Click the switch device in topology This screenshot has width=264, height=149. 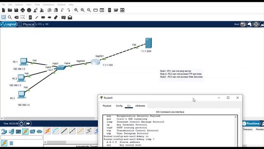tap(61, 68)
